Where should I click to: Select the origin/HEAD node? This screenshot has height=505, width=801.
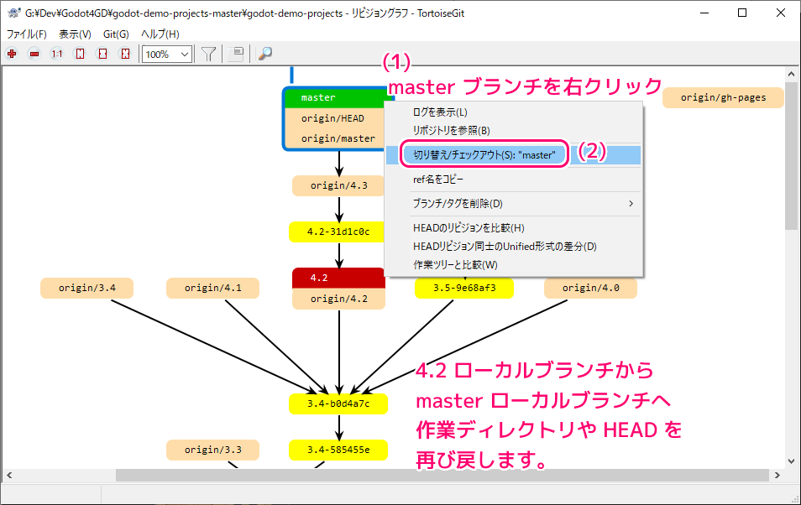pyautogui.click(x=335, y=118)
